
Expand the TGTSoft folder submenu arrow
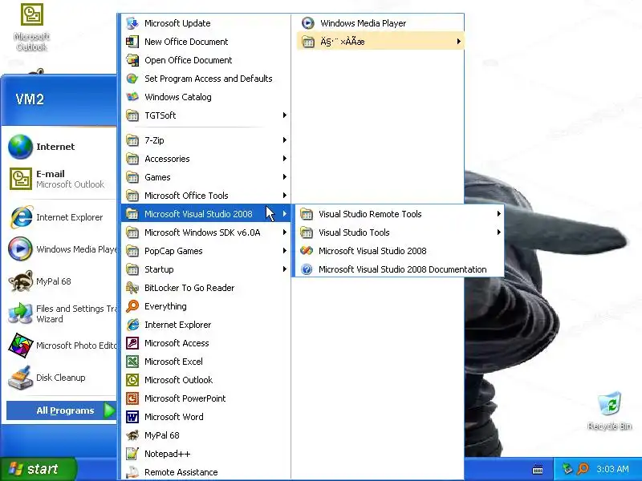point(285,115)
